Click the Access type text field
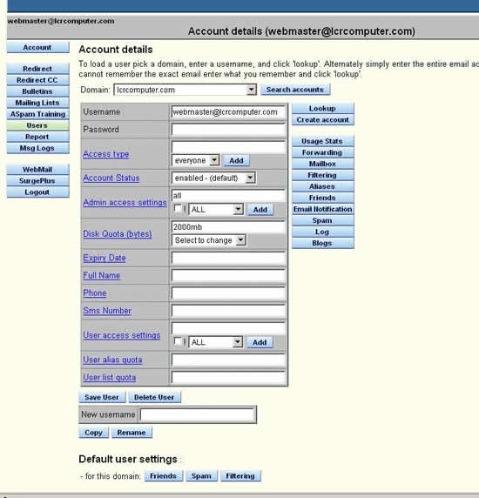Image resolution: width=479 pixels, height=498 pixels. 228,147
